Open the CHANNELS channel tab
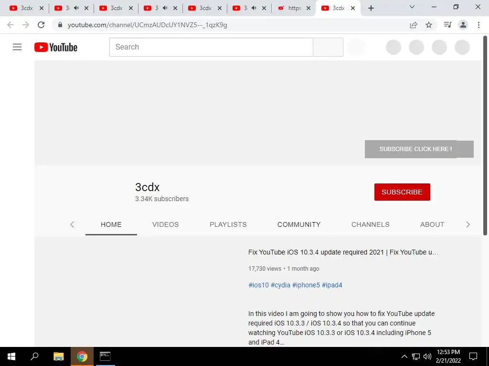The height and width of the screenshot is (366, 489). [370, 224]
